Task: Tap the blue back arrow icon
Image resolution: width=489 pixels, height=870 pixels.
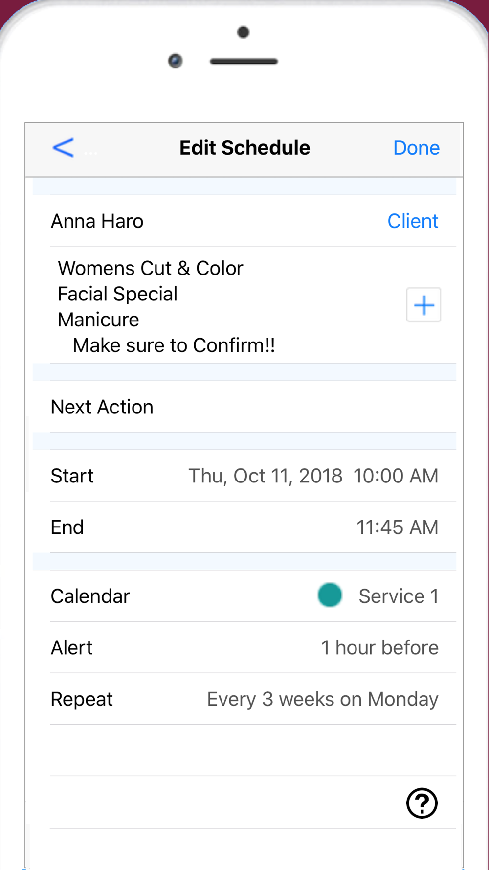Action: point(63,147)
